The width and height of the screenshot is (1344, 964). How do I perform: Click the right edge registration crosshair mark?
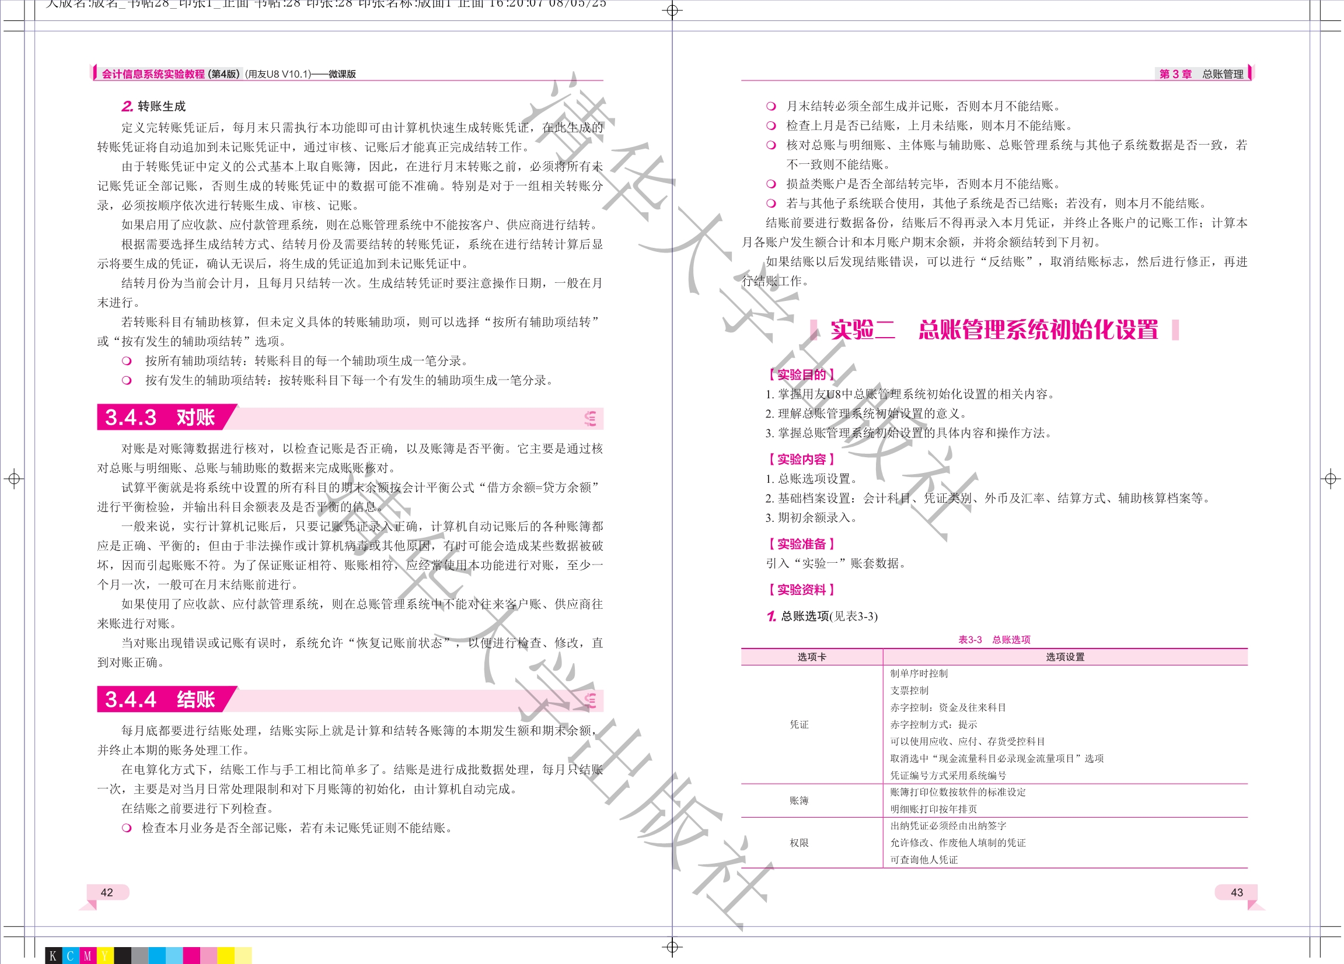tap(1331, 478)
